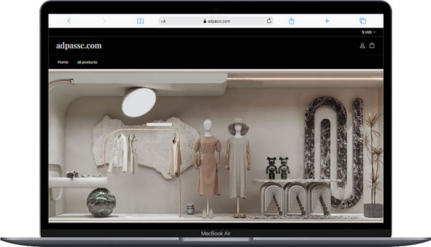Screen dimensions: 431x247
Task: Go back with the Safari back arrow
Action: click(69, 21)
